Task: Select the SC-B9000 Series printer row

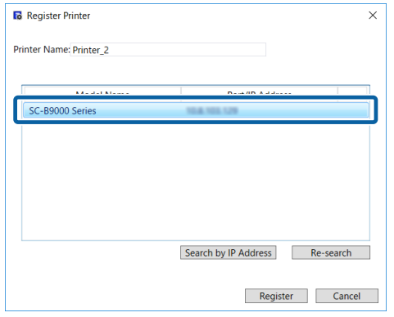Action: point(196,110)
